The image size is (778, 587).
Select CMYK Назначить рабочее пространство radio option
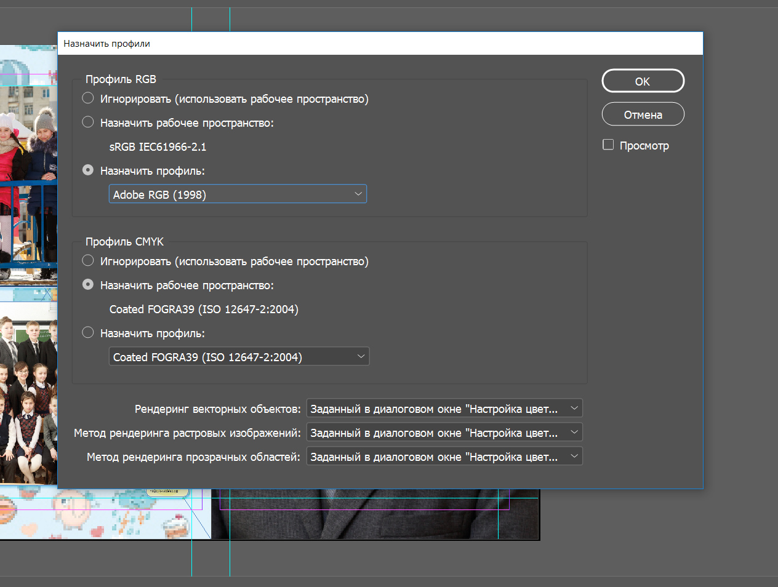point(88,285)
